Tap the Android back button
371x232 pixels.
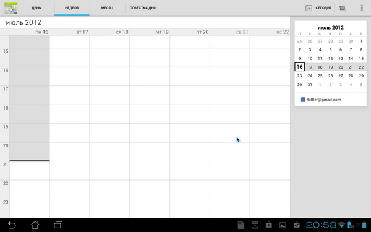point(12,225)
